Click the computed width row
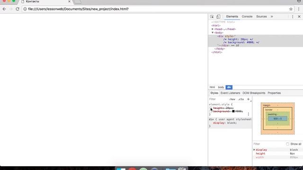Viewport: 303px width, 170px height. click(x=277, y=157)
